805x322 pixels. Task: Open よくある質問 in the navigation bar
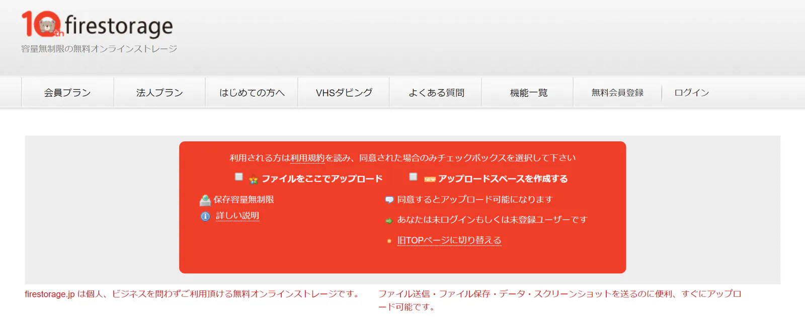click(436, 92)
